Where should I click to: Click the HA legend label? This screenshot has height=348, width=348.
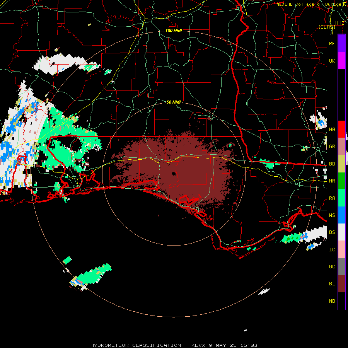point(332,130)
